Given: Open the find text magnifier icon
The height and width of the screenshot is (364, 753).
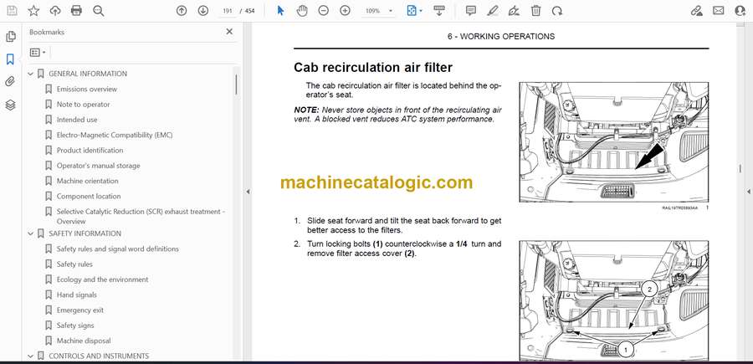Looking at the screenshot, I should pyautogui.click(x=99, y=11).
